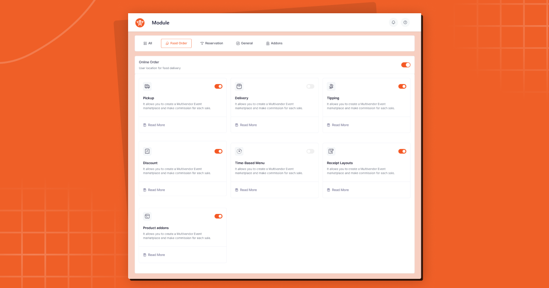Turn off the Online Order switch

click(x=406, y=65)
